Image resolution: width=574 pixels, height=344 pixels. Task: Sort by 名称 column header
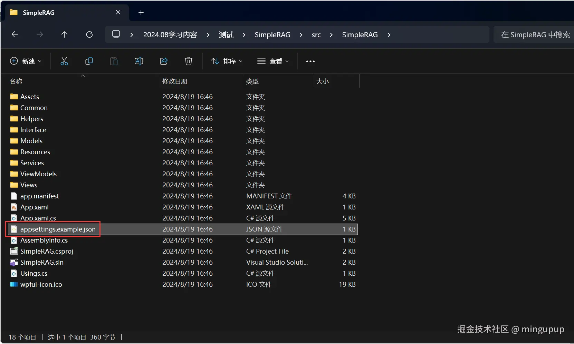pyautogui.click(x=16, y=81)
